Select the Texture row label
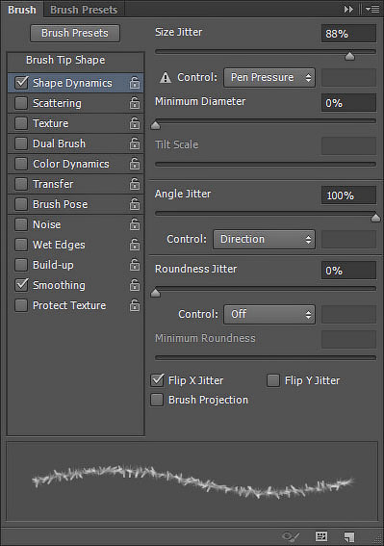This screenshot has width=384, height=546. point(50,123)
